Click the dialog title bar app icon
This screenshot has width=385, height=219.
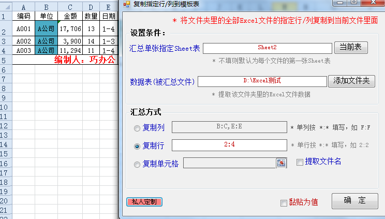126,4
